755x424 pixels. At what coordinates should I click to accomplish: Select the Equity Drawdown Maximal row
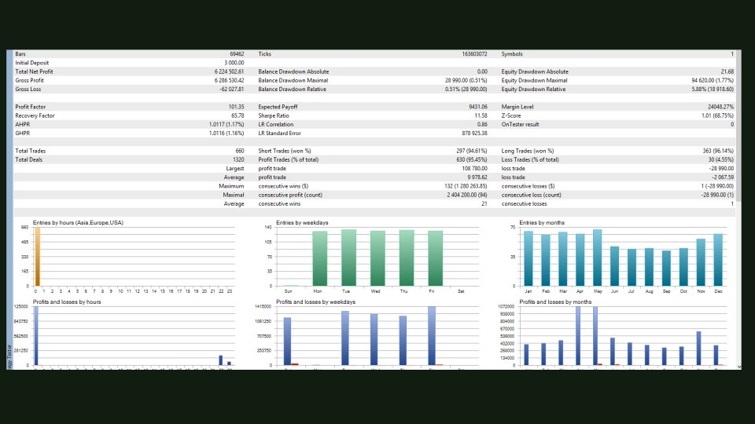617,80
